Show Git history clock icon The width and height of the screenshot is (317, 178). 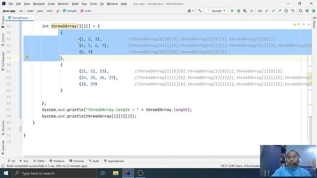pos(286,11)
